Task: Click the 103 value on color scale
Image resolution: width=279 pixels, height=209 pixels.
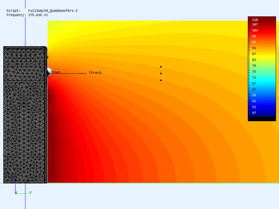Action: pos(255,30)
